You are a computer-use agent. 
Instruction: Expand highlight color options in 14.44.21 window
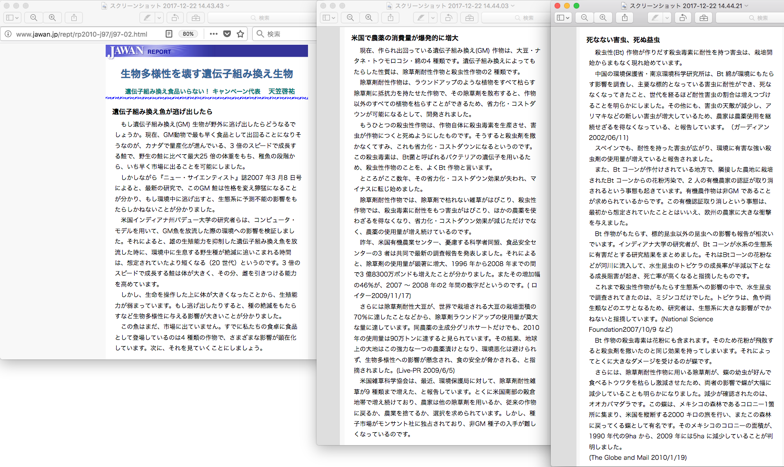[667, 18]
